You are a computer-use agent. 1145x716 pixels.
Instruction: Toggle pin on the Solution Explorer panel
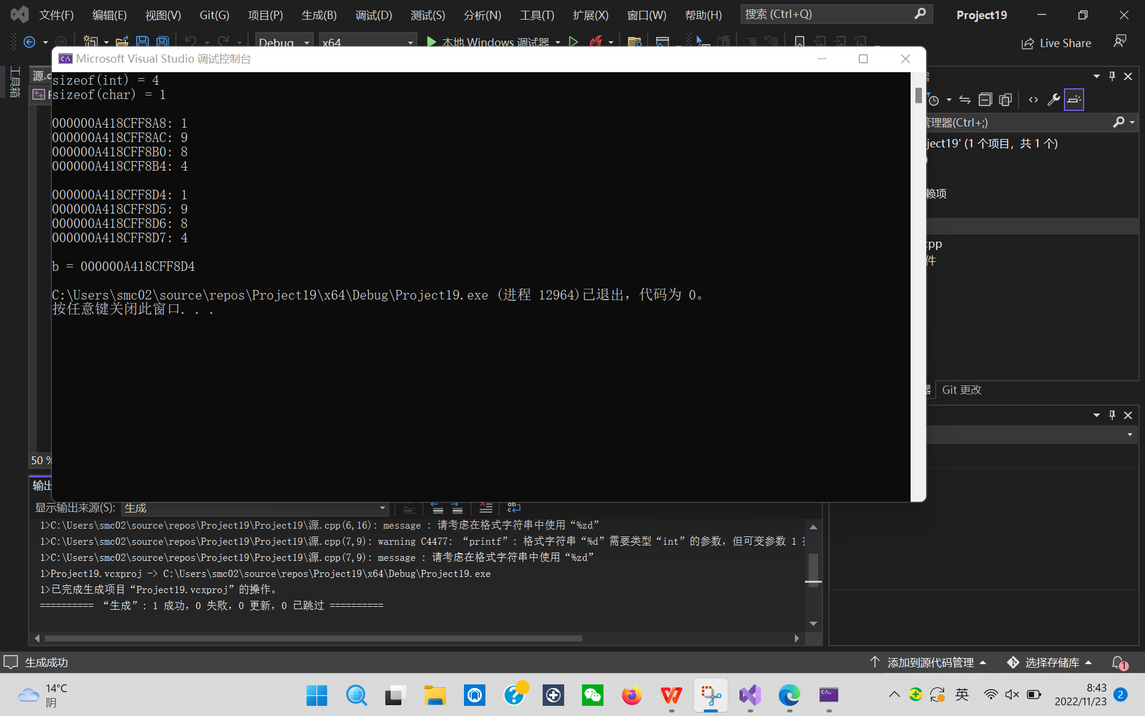click(x=1112, y=76)
